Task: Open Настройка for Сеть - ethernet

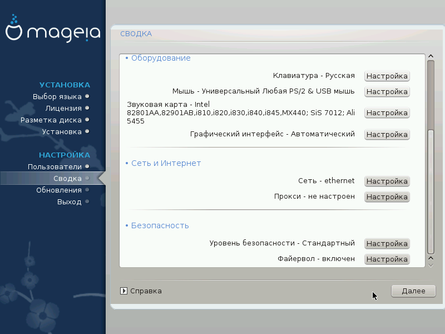Action: click(387, 181)
